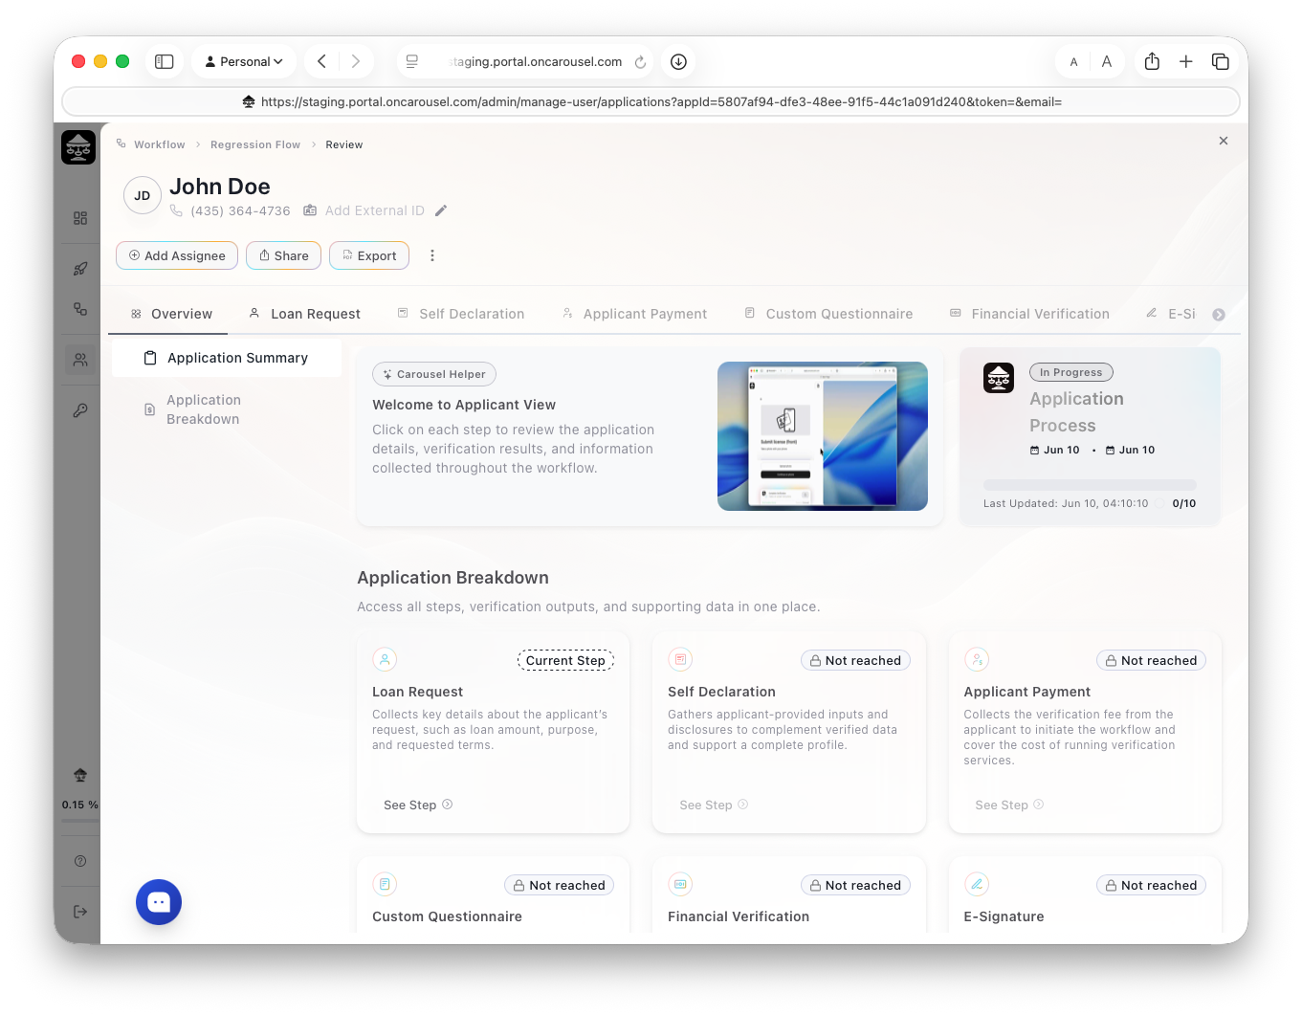The width and height of the screenshot is (1302, 1015).
Task: Click the E-Signature card pen icon
Action: [x=977, y=884]
